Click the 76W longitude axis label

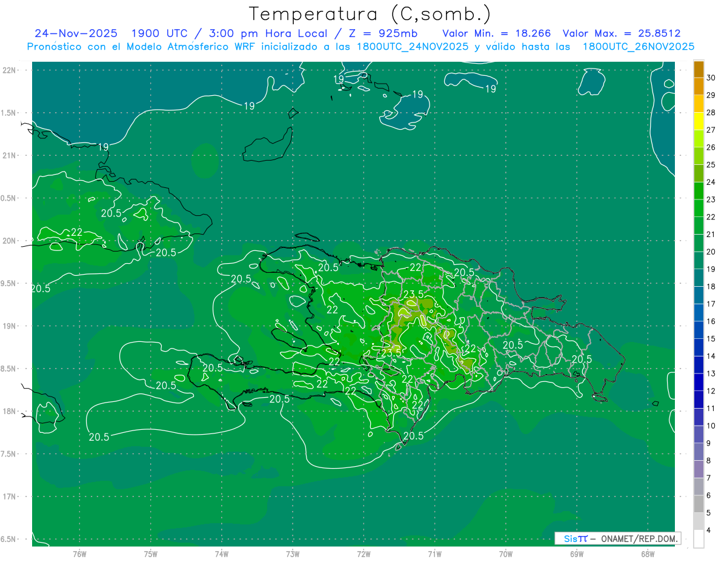click(79, 554)
